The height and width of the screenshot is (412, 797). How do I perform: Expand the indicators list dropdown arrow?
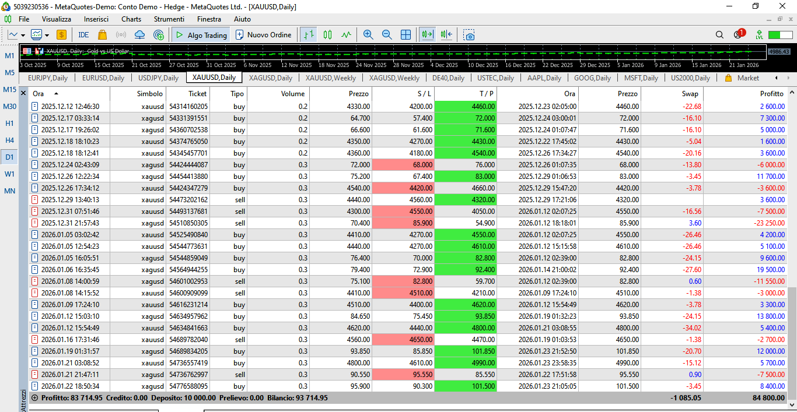tap(47, 35)
